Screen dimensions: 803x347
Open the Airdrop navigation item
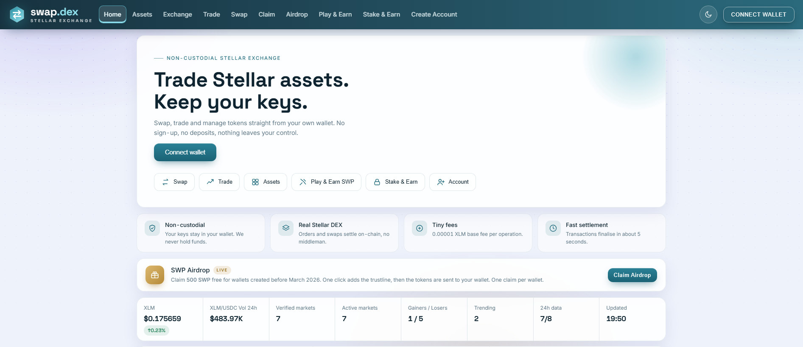click(x=297, y=14)
